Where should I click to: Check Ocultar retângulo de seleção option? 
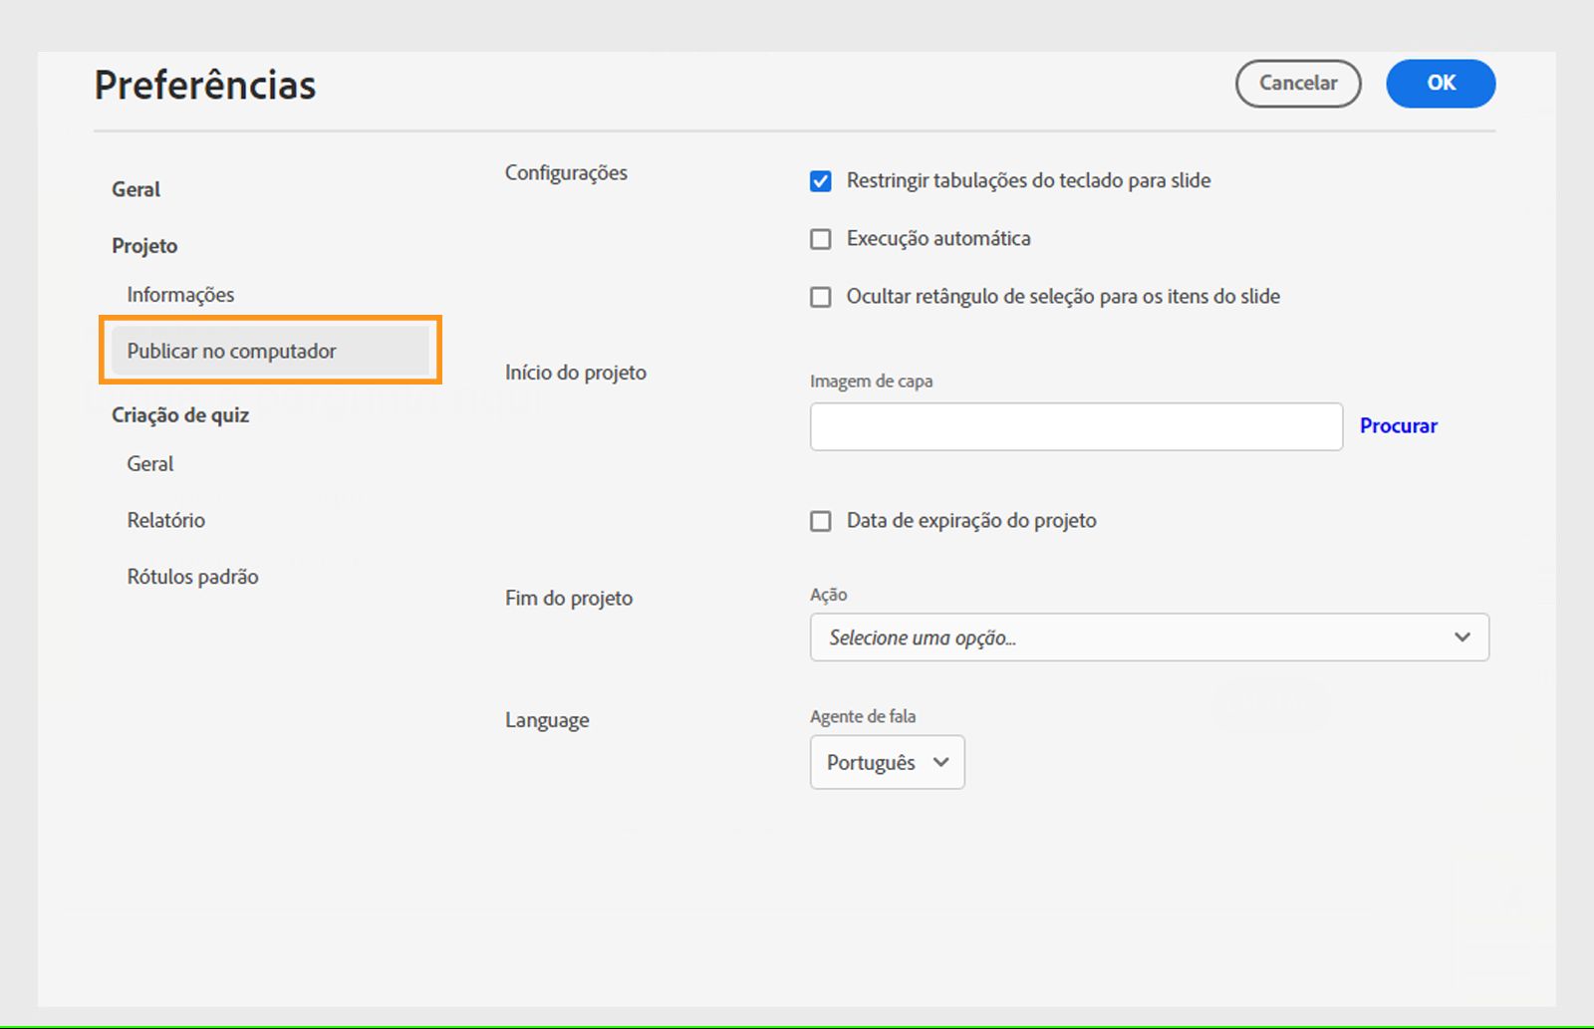821,297
